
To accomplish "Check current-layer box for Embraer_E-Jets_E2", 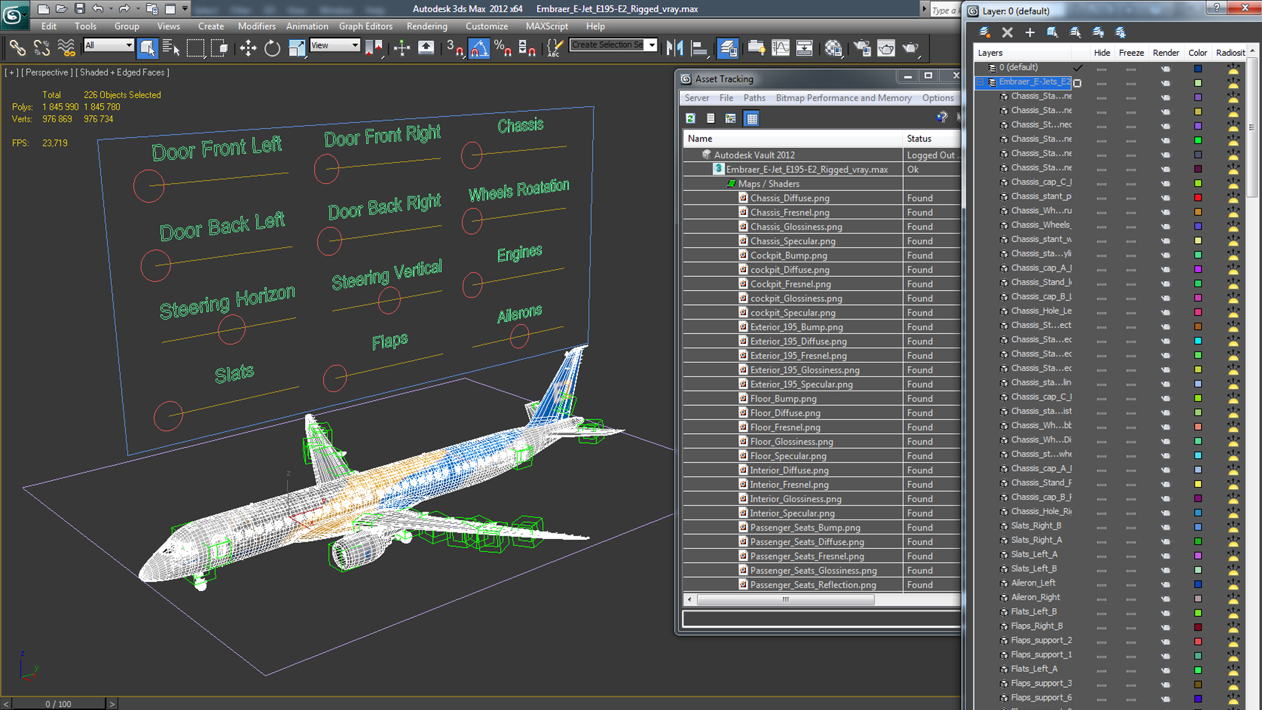I will [x=1077, y=83].
